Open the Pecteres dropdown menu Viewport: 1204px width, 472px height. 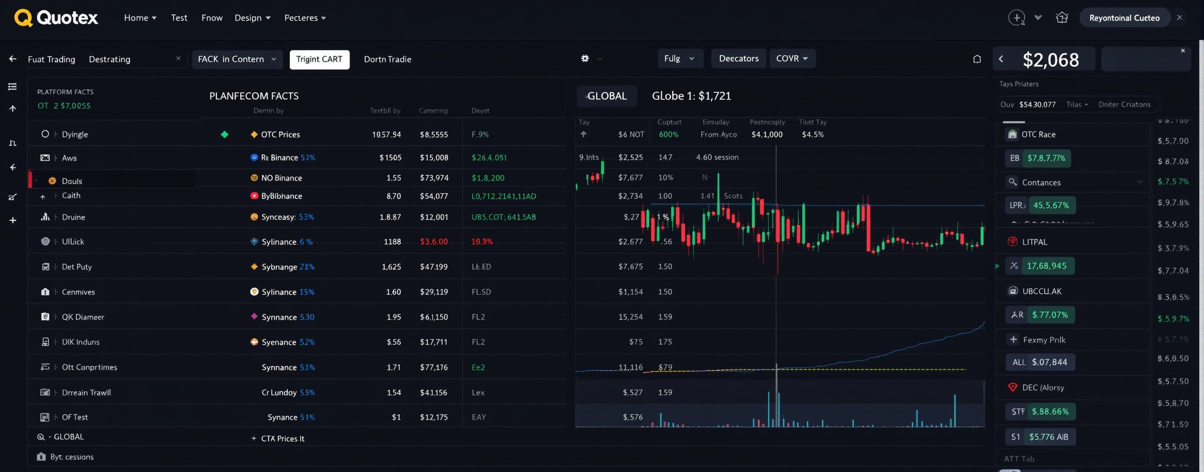305,18
